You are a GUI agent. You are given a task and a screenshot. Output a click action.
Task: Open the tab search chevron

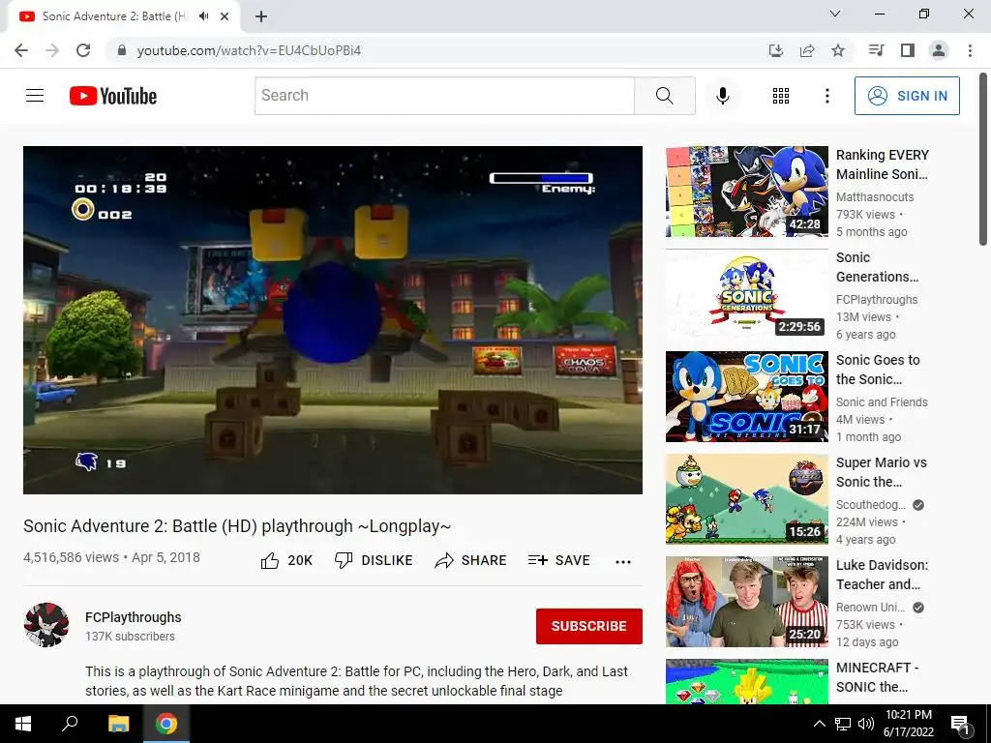pos(835,14)
